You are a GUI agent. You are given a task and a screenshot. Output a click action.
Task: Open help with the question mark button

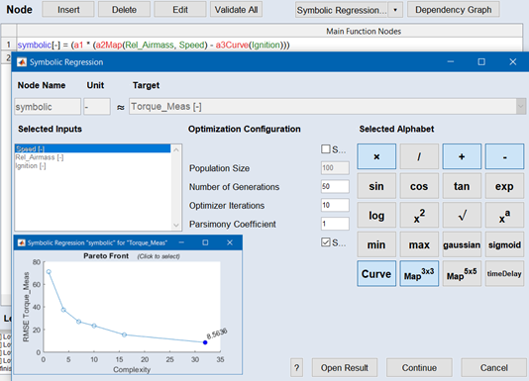[296, 367]
